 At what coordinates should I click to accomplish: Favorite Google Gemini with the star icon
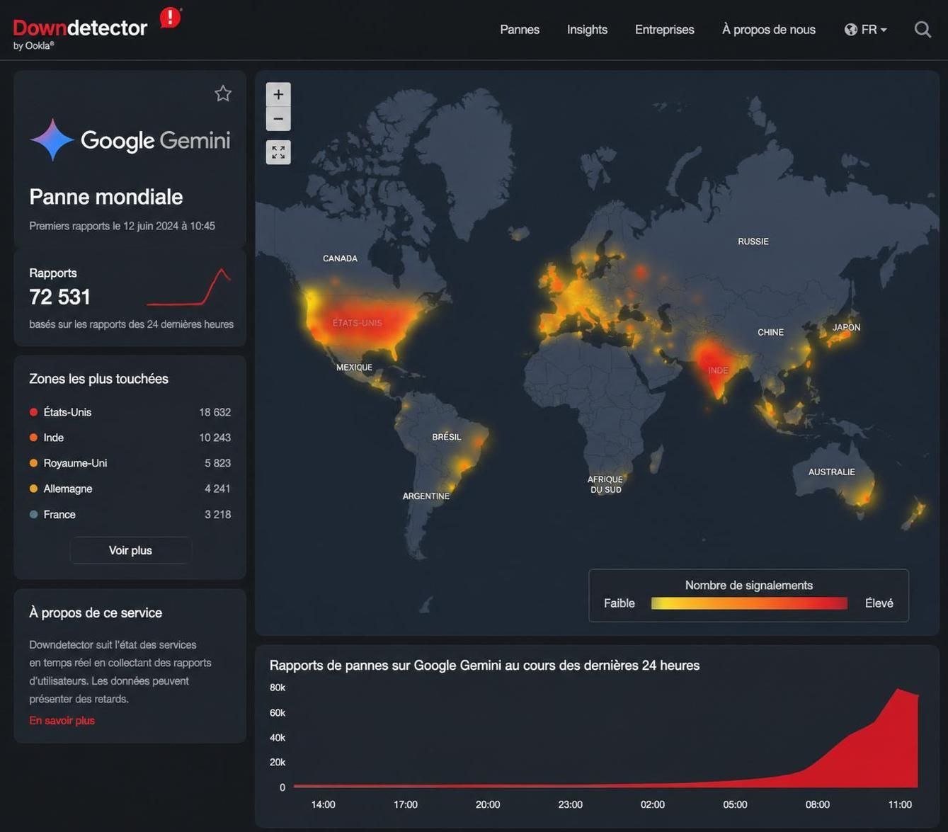pyautogui.click(x=223, y=93)
